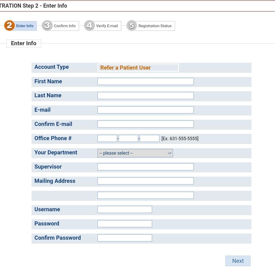Focus the Supervisor input field
The image size is (275, 275).
(146, 167)
